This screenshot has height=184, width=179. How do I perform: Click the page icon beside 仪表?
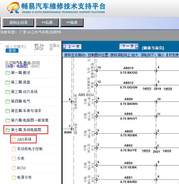pyautogui.click(x=14, y=158)
